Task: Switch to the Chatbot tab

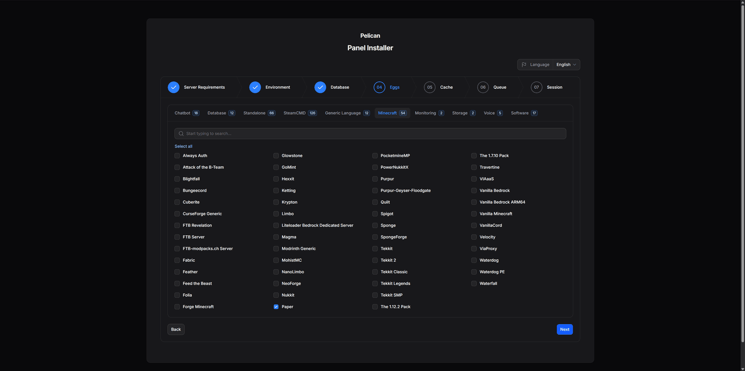Action: [187, 113]
